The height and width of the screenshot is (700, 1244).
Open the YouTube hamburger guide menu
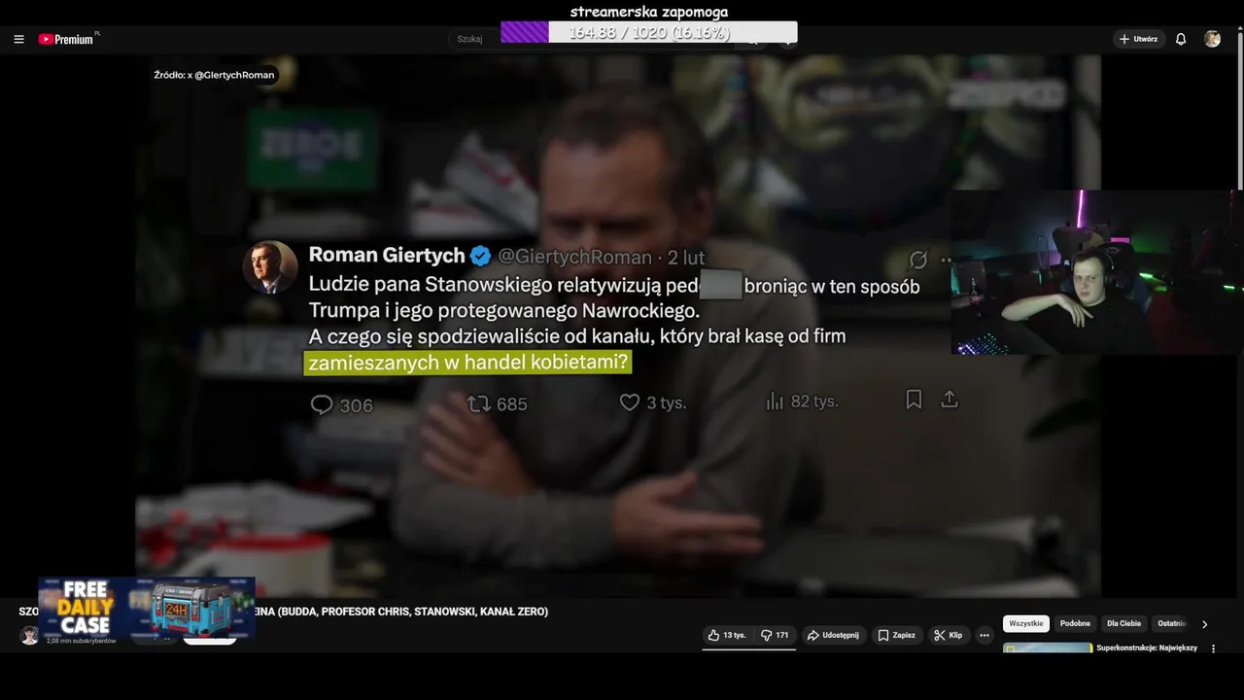click(x=18, y=39)
